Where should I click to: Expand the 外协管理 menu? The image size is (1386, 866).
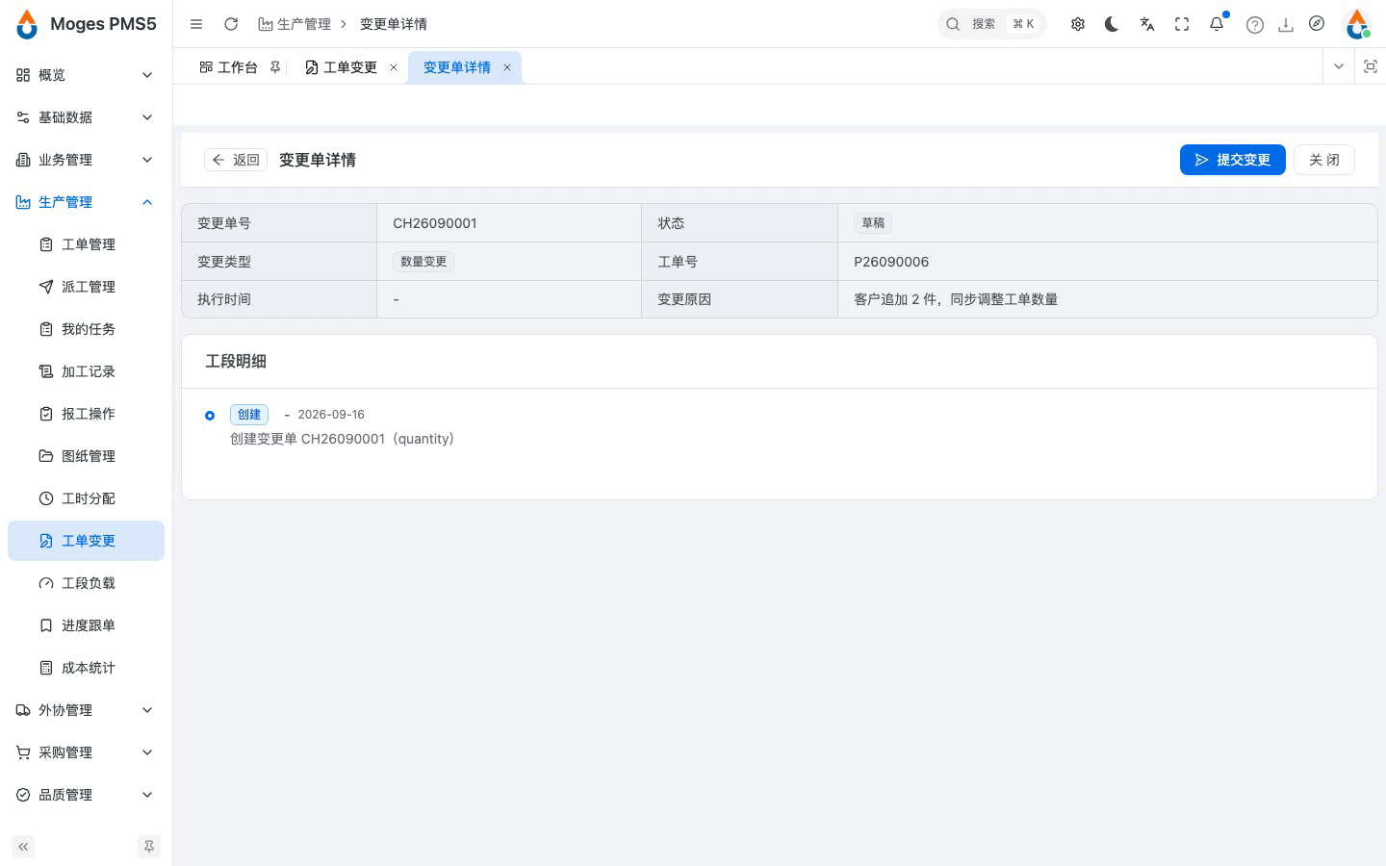coord(86,710)
